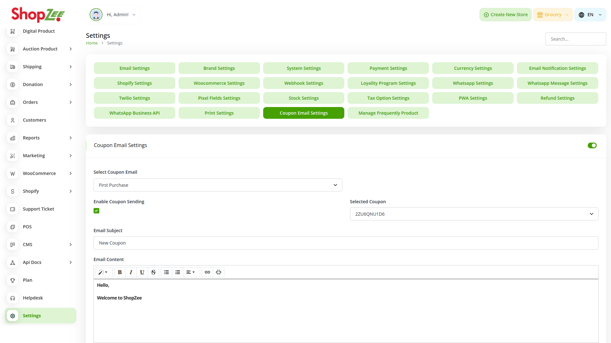611x343 pixels.
Task: Insert an ordered numbered list
Action: (x=178, y=272)
